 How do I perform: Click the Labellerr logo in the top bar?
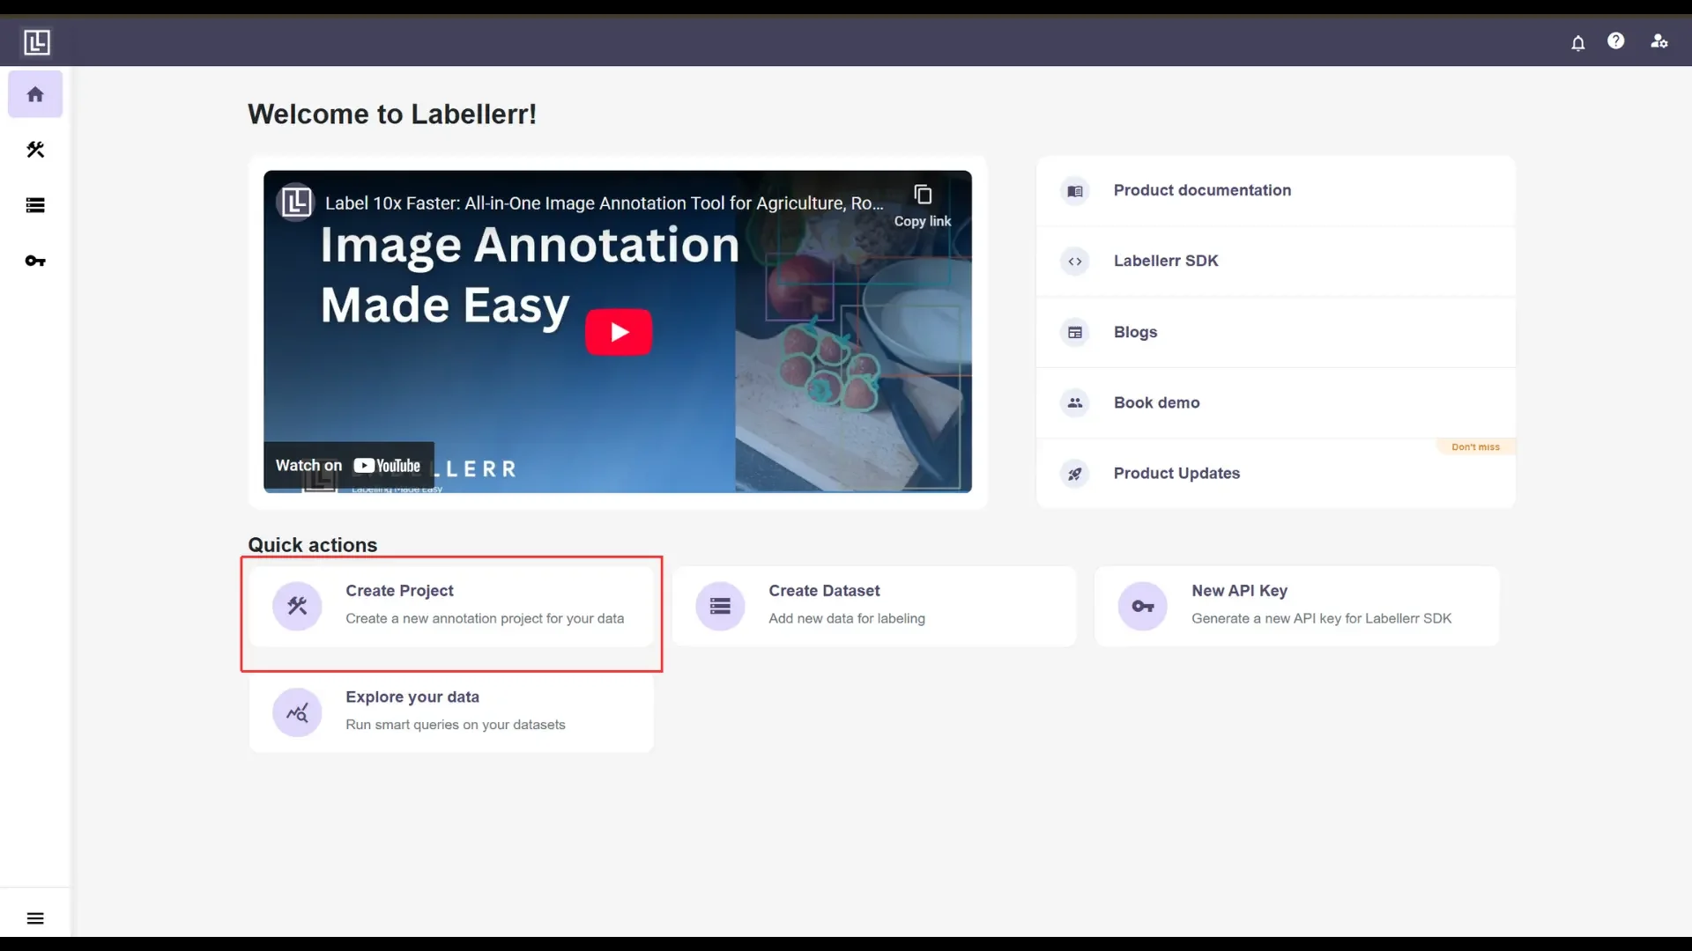click(x=36, y=42)
